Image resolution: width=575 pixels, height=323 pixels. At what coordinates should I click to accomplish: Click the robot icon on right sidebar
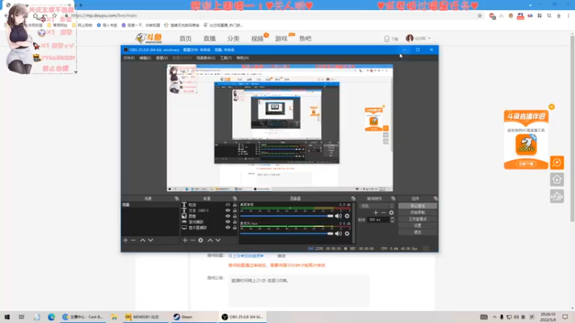pyautogui.click(x=556, y=197)
